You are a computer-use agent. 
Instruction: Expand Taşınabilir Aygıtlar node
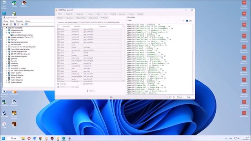(7, 75)
